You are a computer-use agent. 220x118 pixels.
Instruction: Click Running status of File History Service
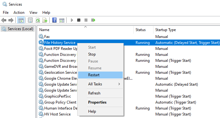(x=142, y=43)
